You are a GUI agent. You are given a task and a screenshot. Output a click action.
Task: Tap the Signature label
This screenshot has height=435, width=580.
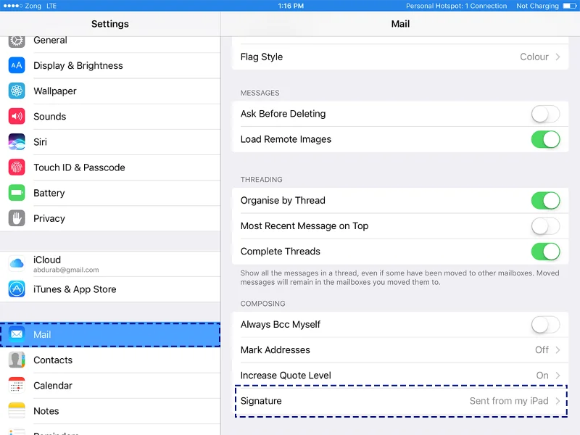(261, 401)
